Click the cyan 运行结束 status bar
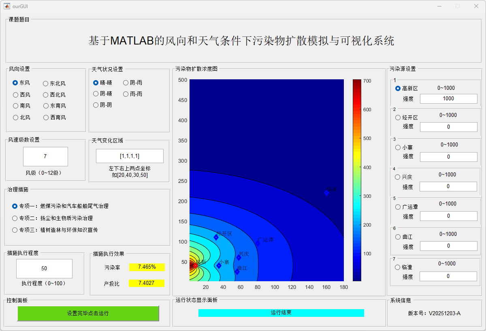Image resolution: width=486 pixels, height=331 pixels. pyautogui.click(x=281, y=313)
